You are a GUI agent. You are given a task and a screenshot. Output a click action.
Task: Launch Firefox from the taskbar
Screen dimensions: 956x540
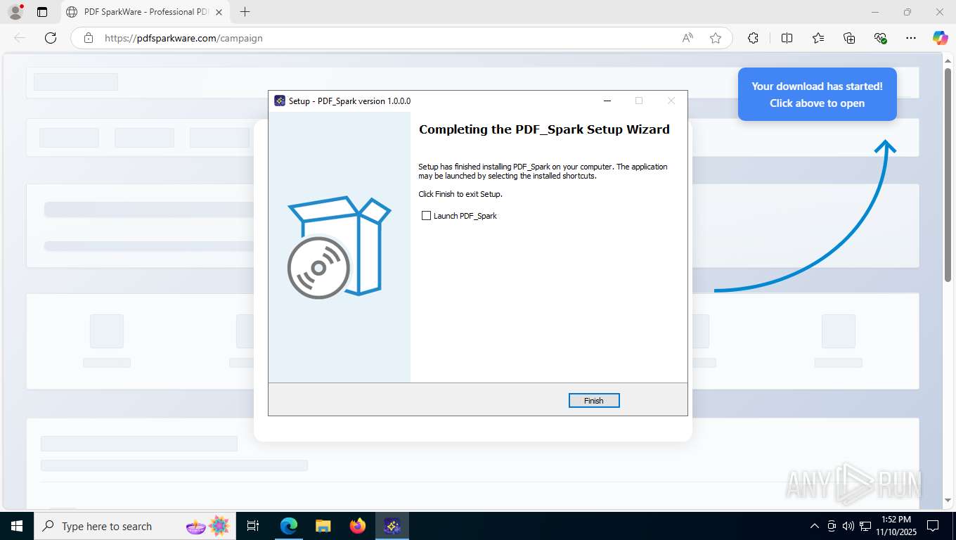pyautogui.click(x=358, y=526)
